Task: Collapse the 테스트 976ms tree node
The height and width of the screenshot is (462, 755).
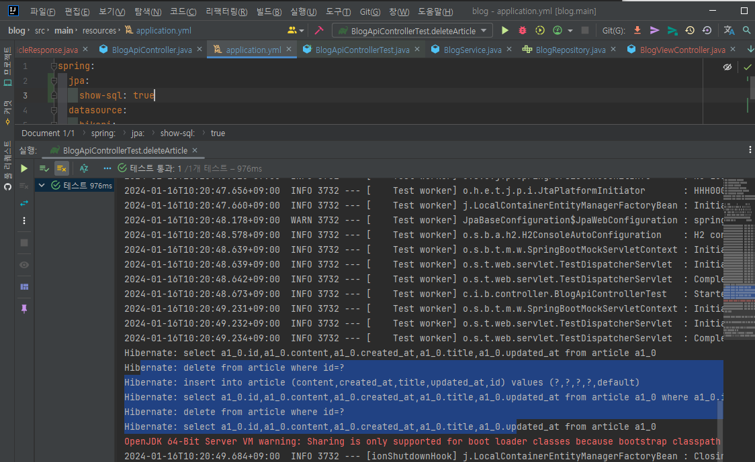Action: [42, 185]
